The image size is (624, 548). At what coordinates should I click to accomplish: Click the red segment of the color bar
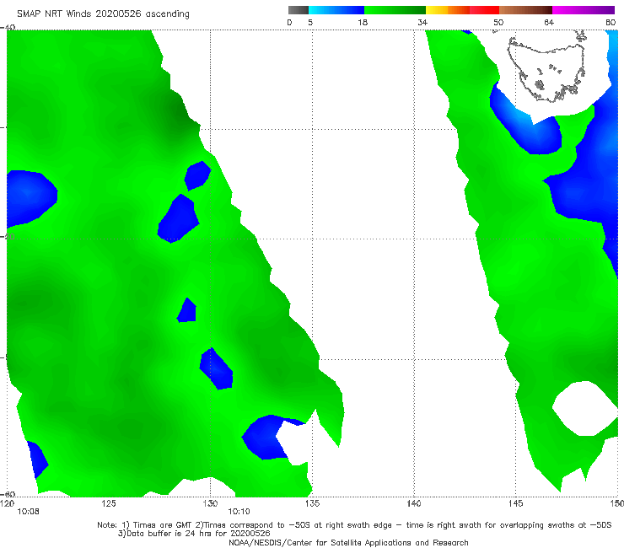coord(484,10)
